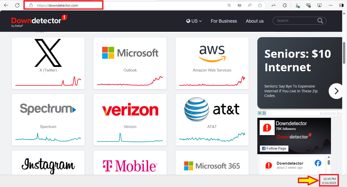Screen dimensions: 347x187
Task: Open the Downdetector Facebook page title
Action: pos(291,123)
